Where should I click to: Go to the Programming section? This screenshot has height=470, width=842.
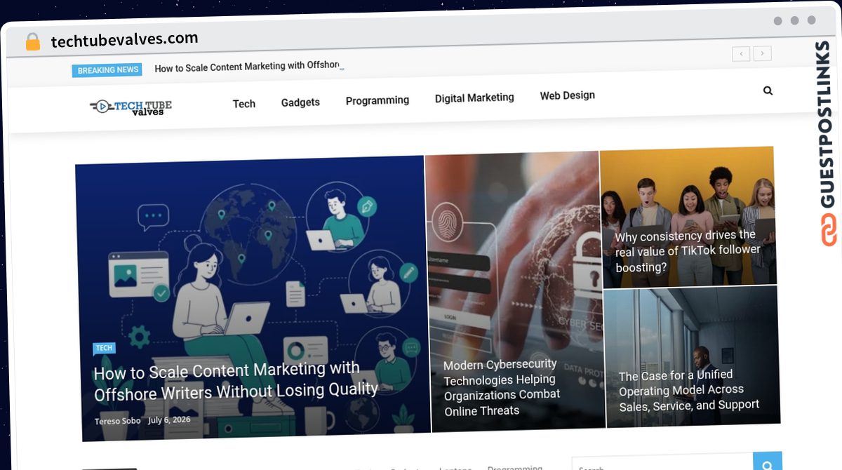point(377,100)
